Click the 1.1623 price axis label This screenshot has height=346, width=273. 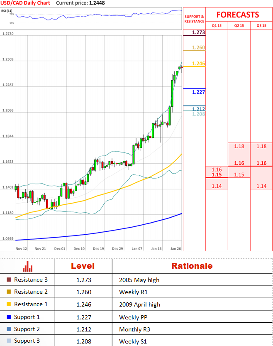8,162
